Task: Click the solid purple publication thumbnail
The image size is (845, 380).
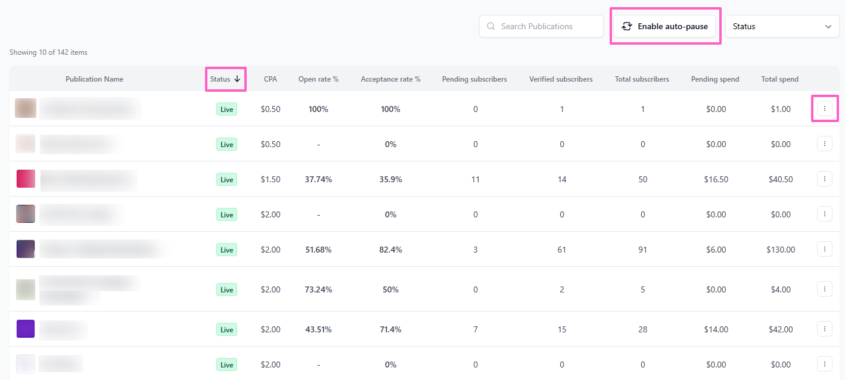Action: (26, 329)
